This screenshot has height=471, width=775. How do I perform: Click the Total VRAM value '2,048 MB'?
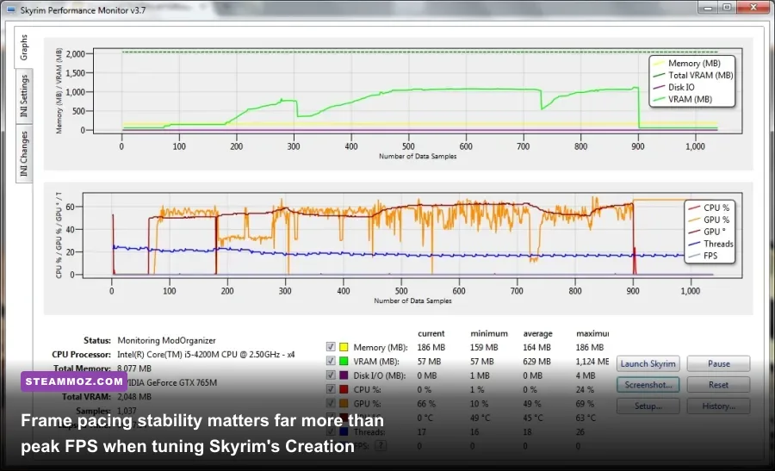point(134,397)
